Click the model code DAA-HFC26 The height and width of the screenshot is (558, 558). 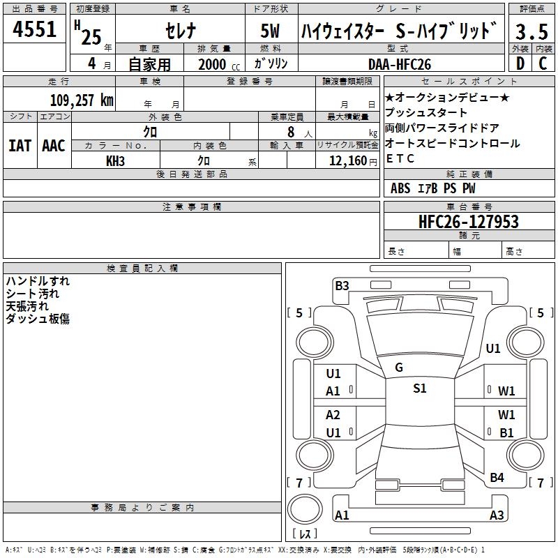click(400, 64)
